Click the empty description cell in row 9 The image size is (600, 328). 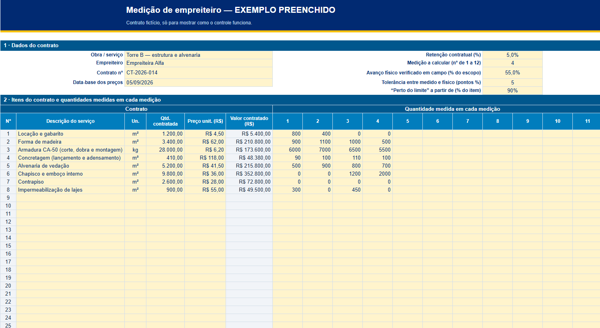[70, 198]
